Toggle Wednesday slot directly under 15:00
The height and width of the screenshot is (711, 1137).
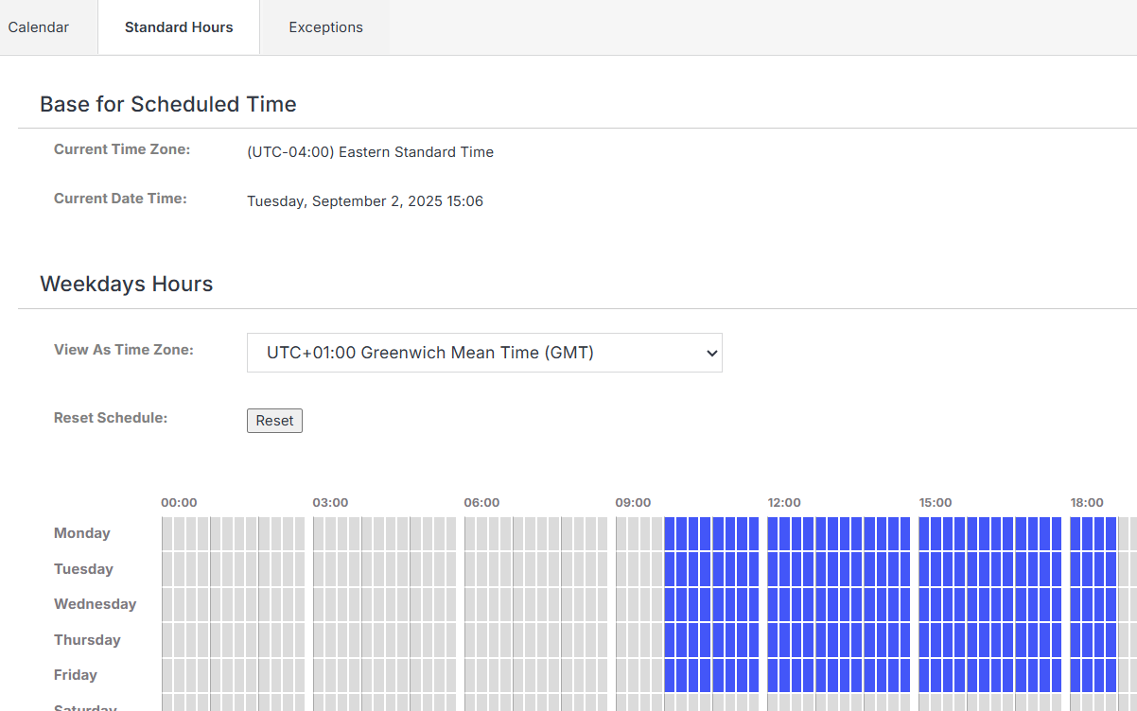coord(924,604)
